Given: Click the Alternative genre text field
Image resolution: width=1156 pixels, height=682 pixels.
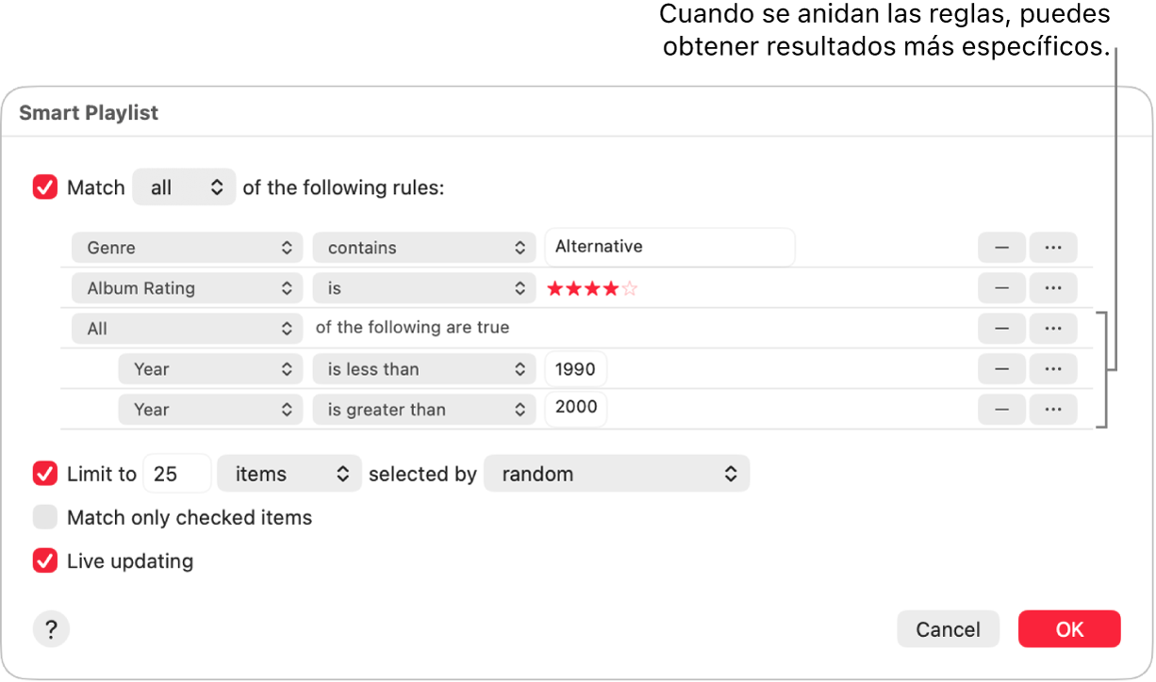Looking at the screenshot, I should [669, 247].
